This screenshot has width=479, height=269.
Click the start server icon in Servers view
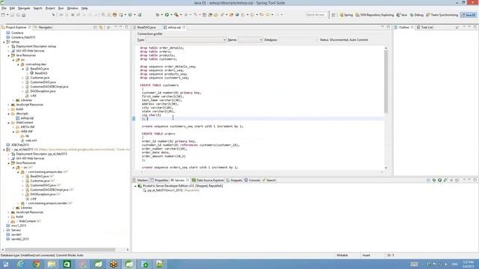coord(439,180)
